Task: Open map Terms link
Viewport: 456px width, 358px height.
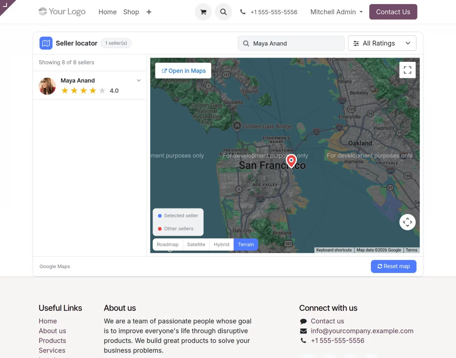Action: 412,250
